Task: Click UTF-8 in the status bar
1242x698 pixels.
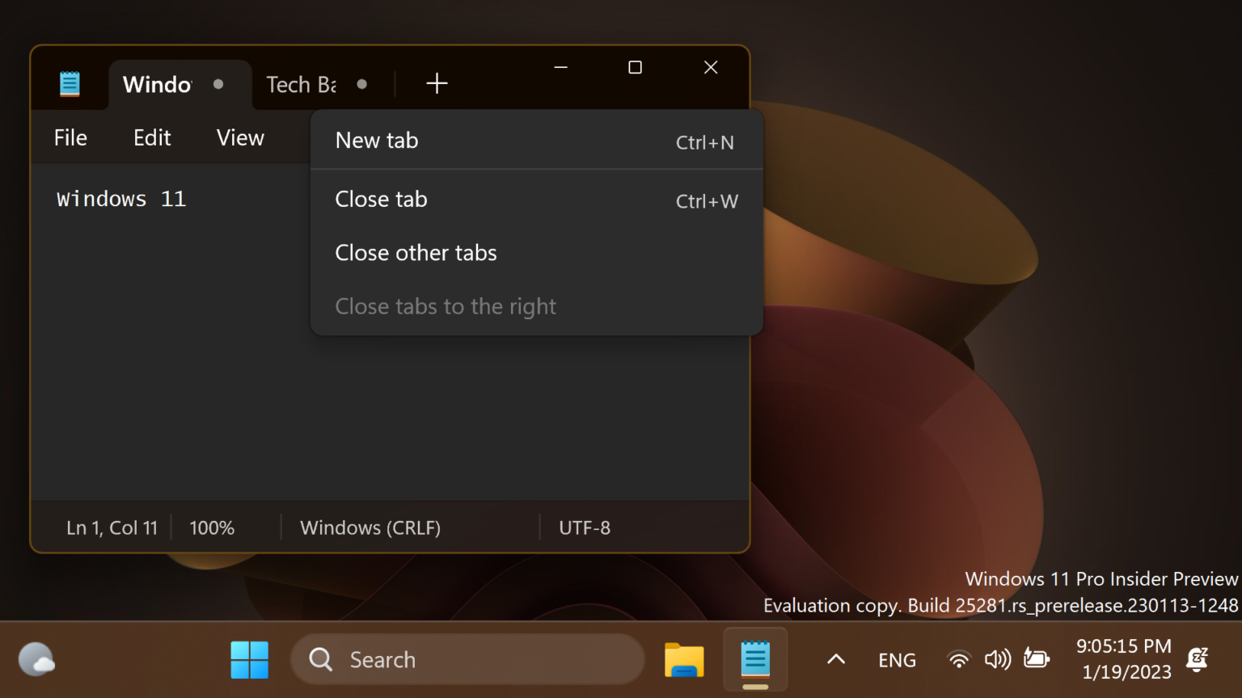Action: (584, 527)
